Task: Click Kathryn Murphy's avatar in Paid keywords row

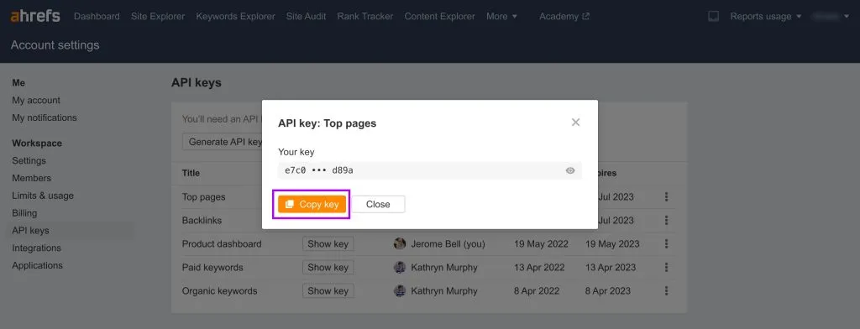Action: (x=400, y=268)
